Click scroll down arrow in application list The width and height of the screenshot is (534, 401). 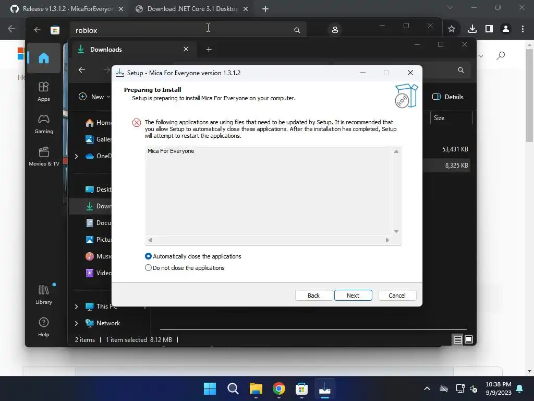396,231
